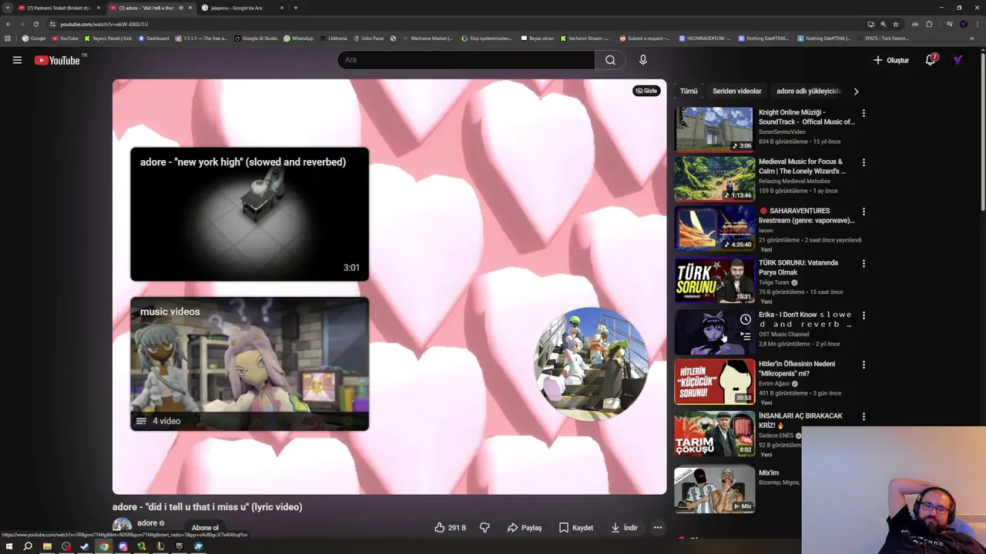Open the tab search dropdown
Screen dimensions: 986x554
tap(8, 8)
